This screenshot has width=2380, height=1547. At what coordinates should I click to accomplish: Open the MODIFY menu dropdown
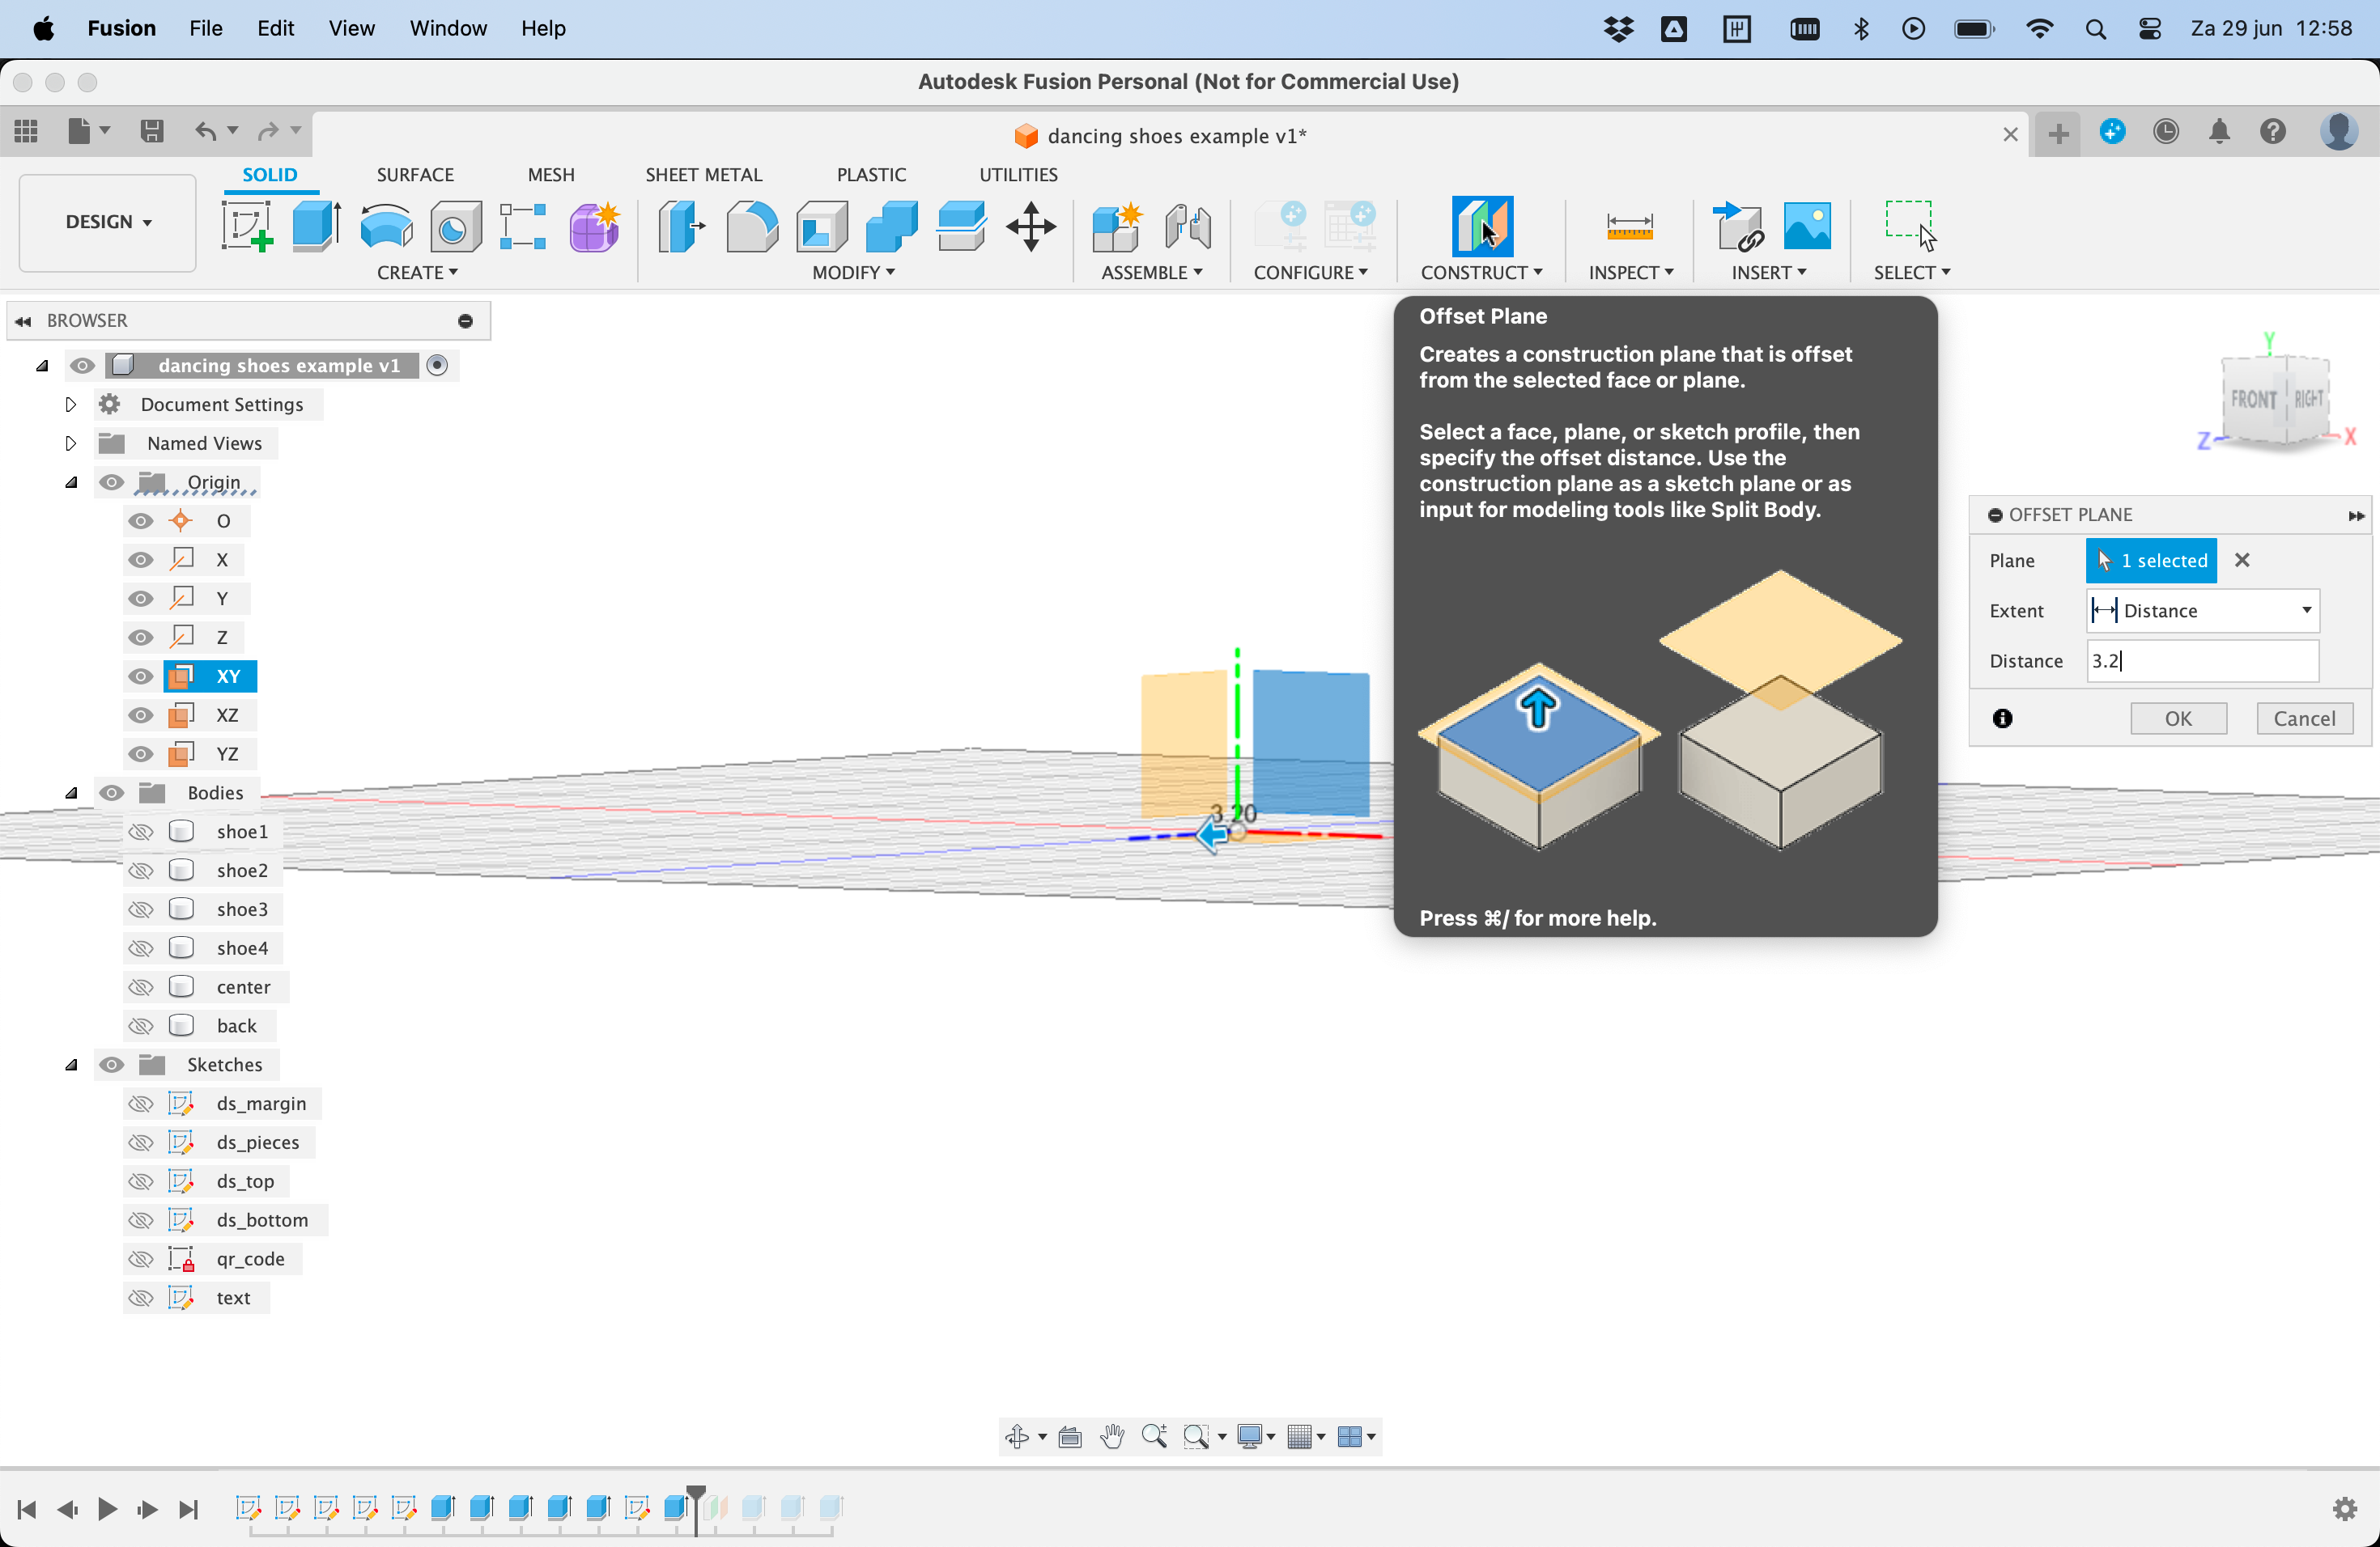click(x=853, y=273)
